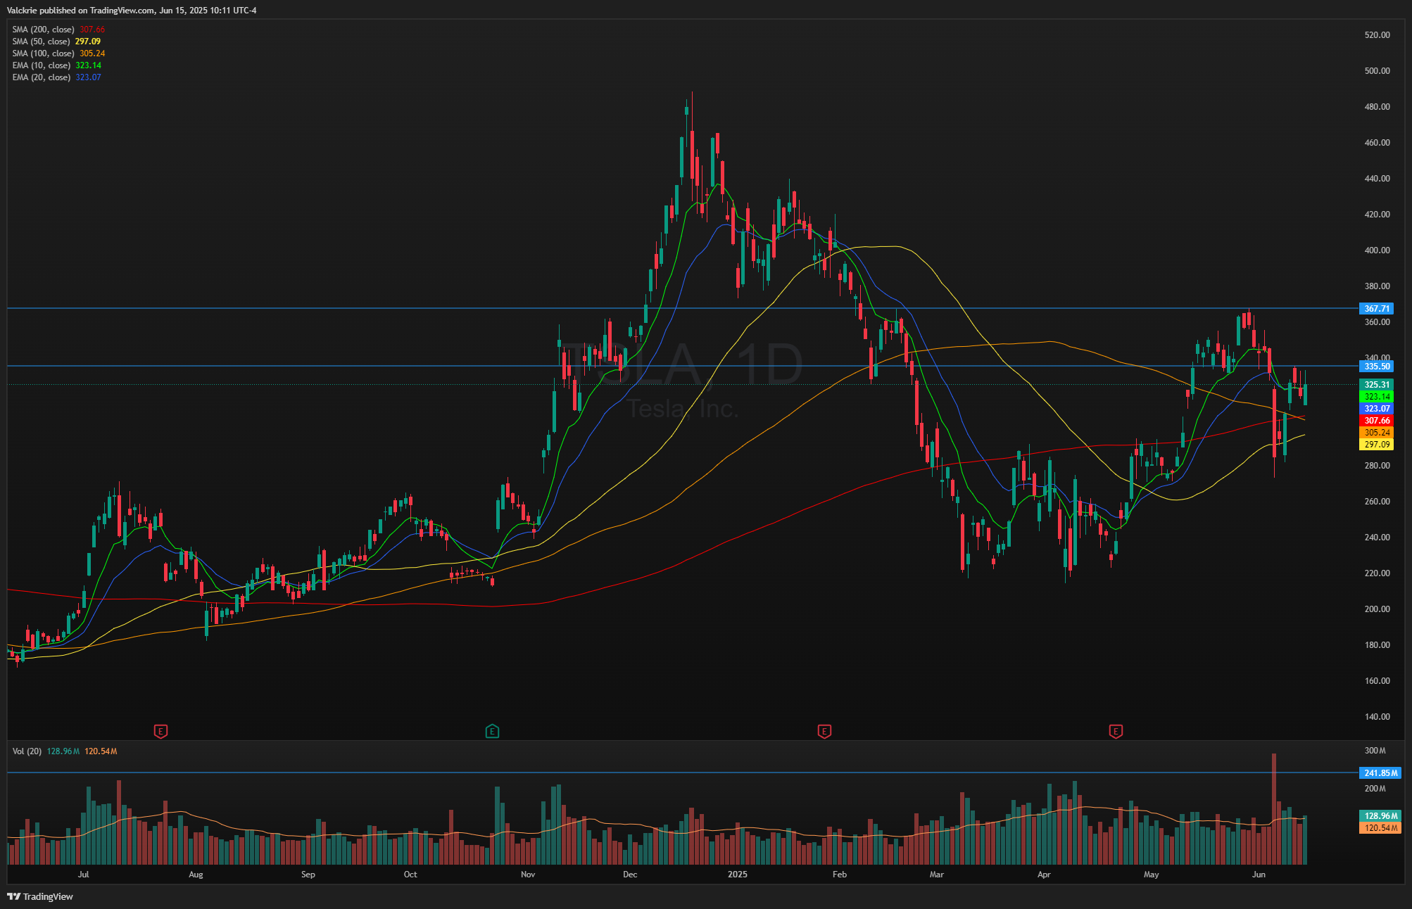Open the red earnings marker nearest Feb label
Image resolution: width=1412 pixels, height=909 pixels.
pos(824,732)
